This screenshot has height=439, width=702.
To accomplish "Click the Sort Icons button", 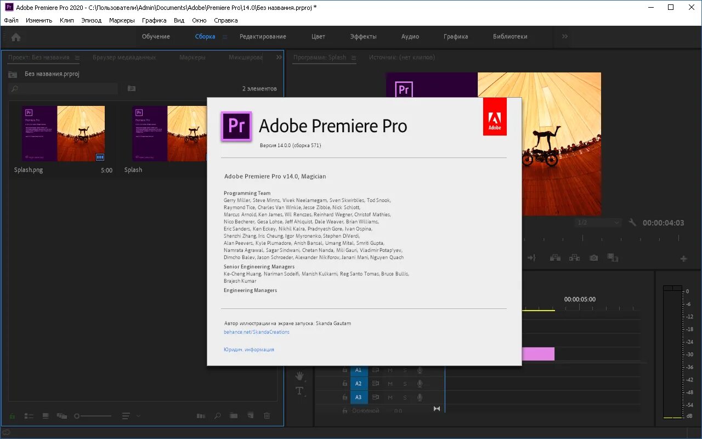I will point(126,417).
